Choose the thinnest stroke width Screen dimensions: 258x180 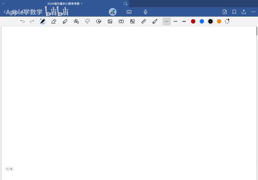tap(167, 21)
